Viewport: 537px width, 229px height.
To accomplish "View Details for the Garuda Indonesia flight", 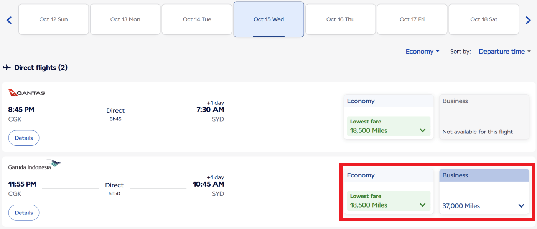I will tap(24, 213).
